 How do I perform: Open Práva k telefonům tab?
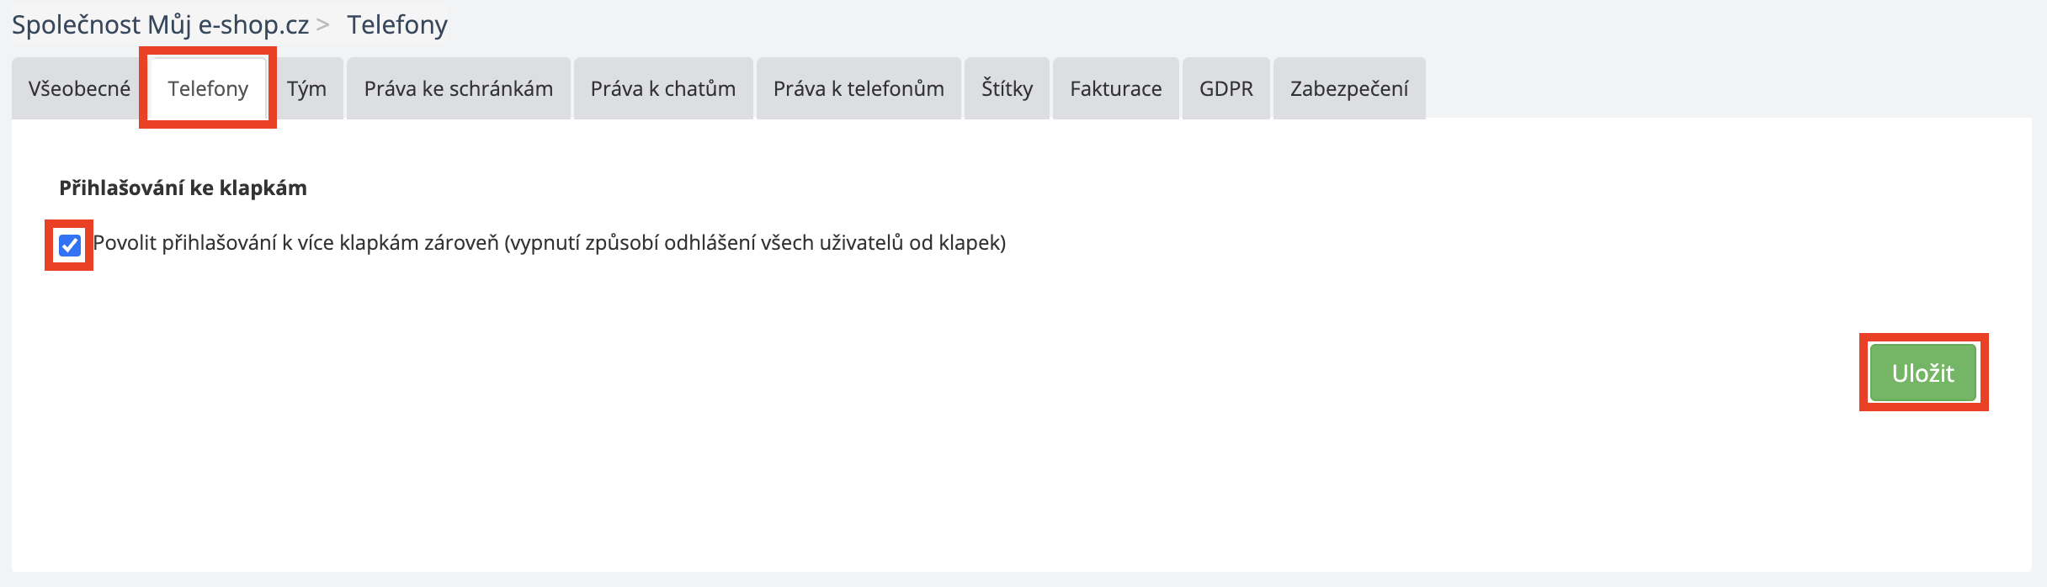tap(858, 88)
